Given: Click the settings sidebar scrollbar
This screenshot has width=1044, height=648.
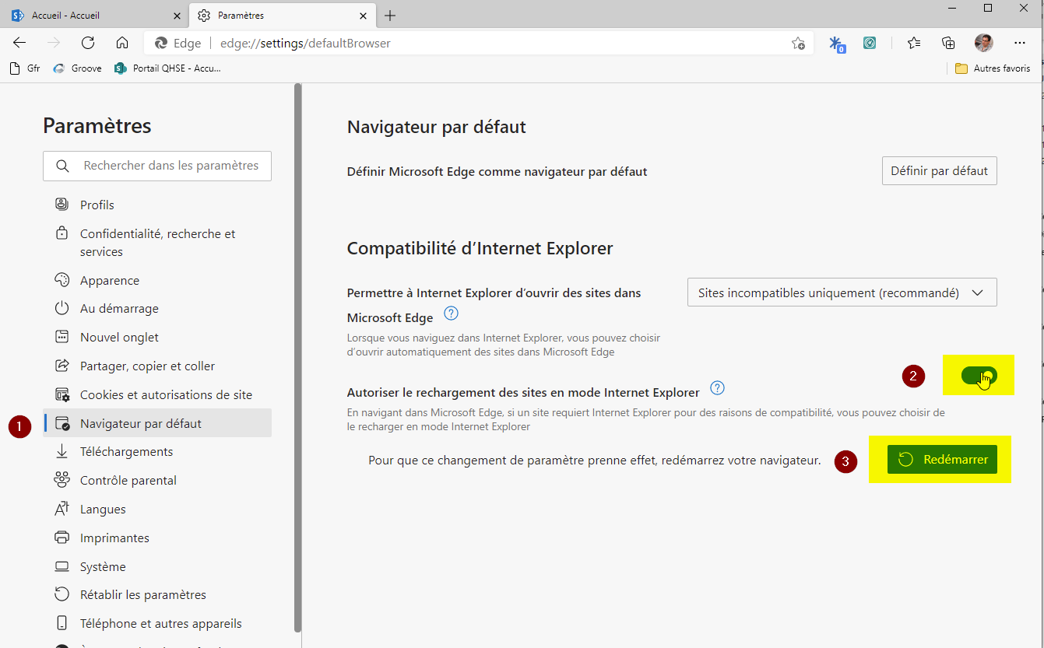Looking at the screenshot, I should coord(297,358).
